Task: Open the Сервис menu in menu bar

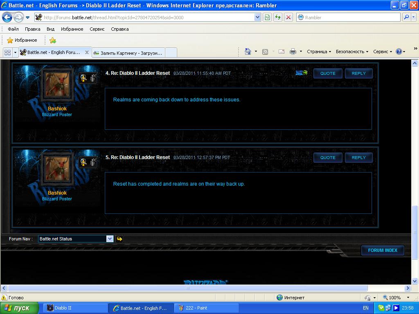Action: (x=97, y=29)
